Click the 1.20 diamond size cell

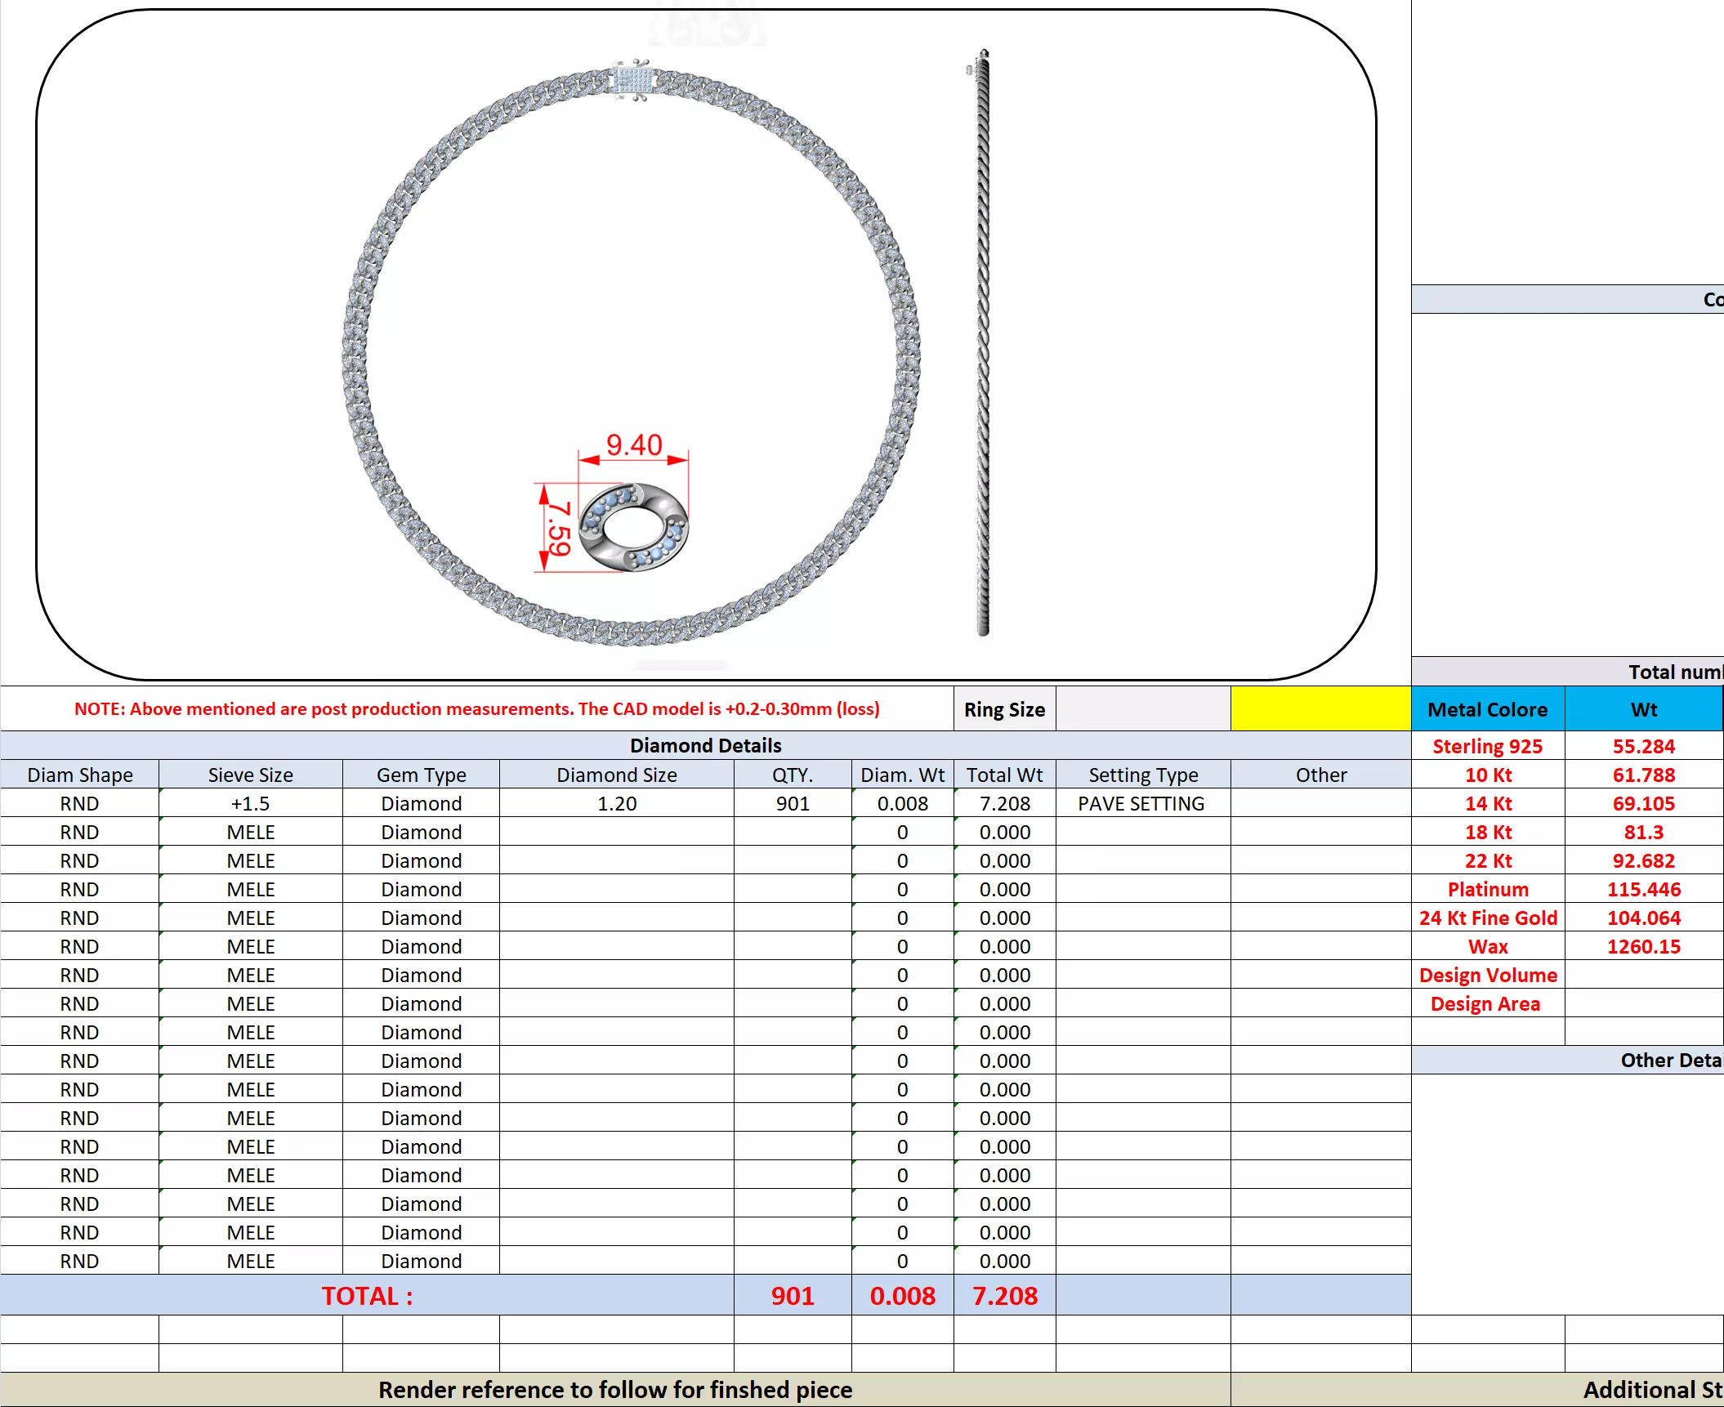point(617,803)
